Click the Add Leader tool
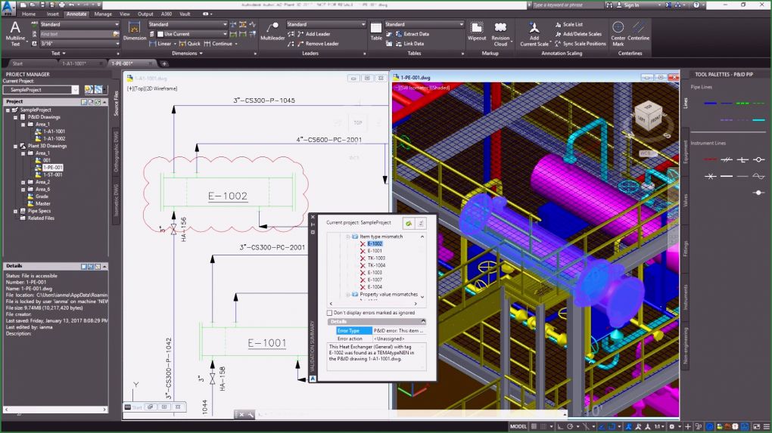This screenshot has width=772, height=433. pyautogui.click(x=313, y=34)
